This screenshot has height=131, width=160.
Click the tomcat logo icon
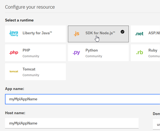click(14, 71)
